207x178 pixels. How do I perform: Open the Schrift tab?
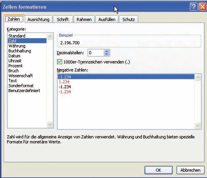[63, 20]
